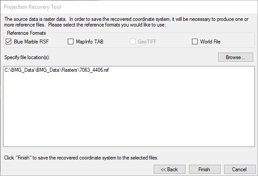
Task: Click the World File label text
Action: point(210,42)
